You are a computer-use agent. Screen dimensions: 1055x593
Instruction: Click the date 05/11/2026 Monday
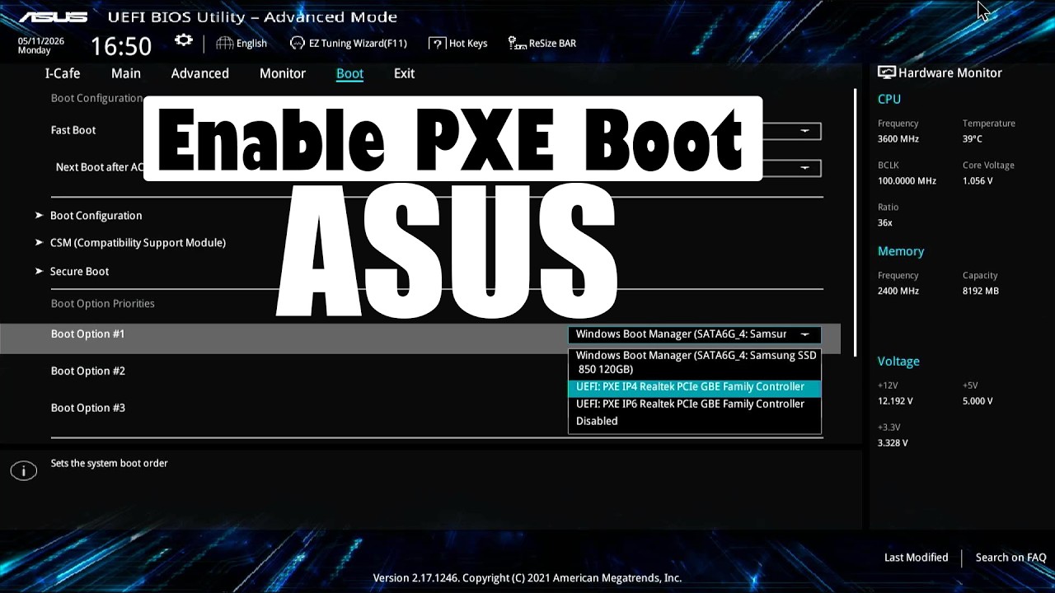[40, 45]
